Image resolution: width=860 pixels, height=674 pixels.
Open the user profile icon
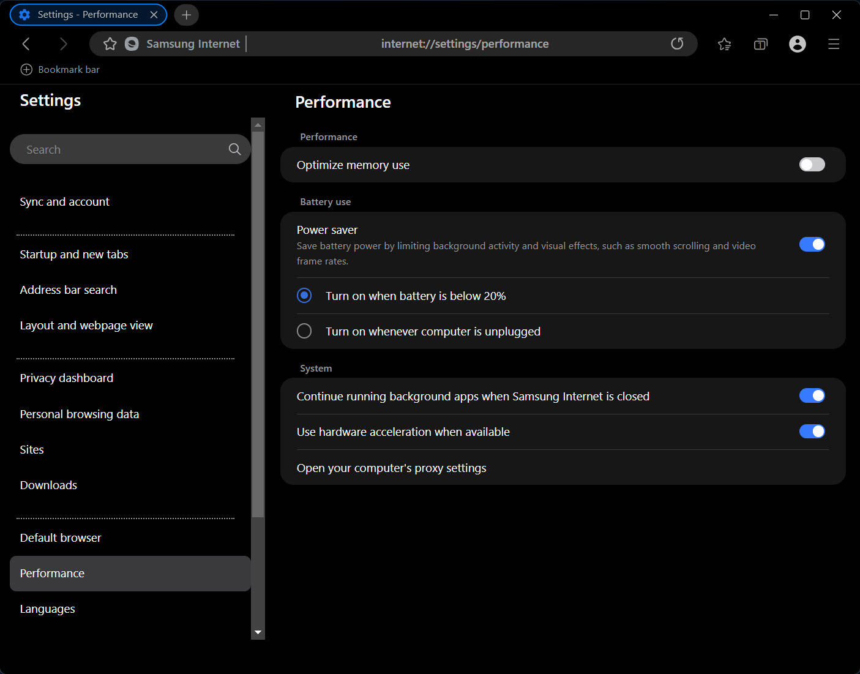(797, 44)
